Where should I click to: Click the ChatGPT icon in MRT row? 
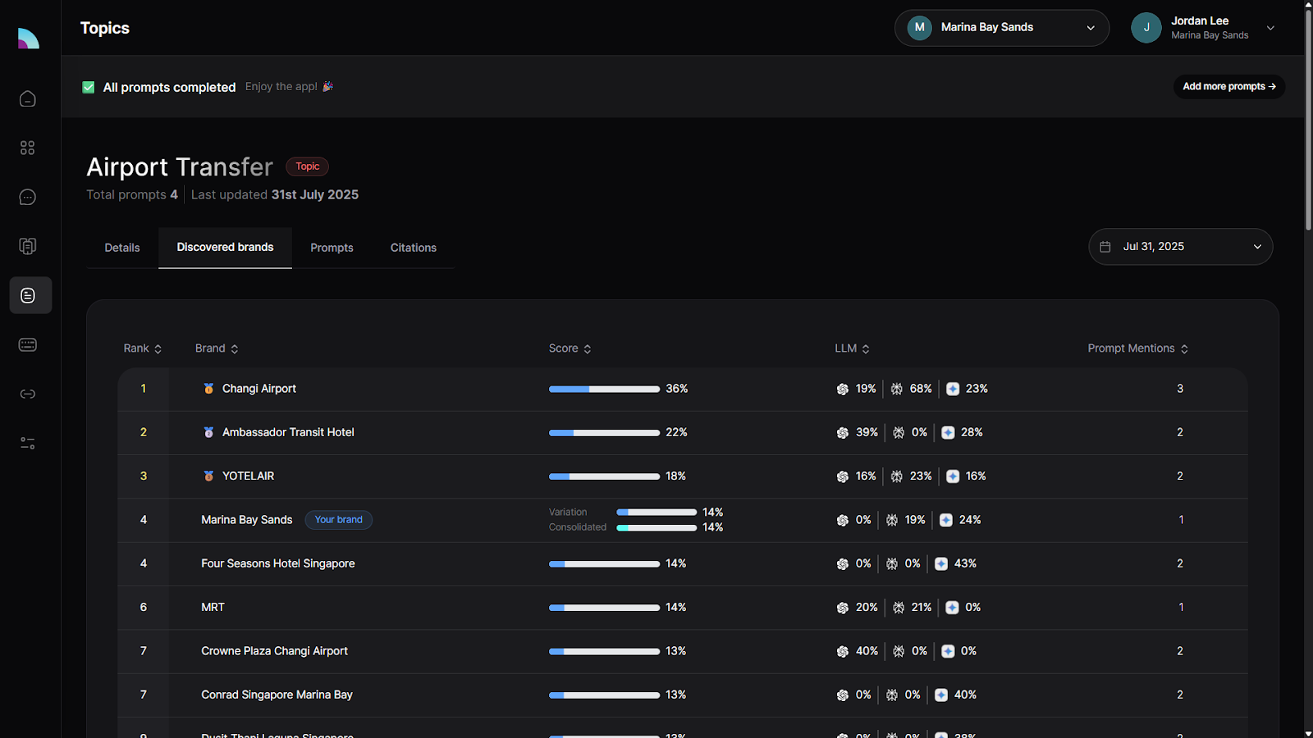pyautogui.click(x=843, y=608)
